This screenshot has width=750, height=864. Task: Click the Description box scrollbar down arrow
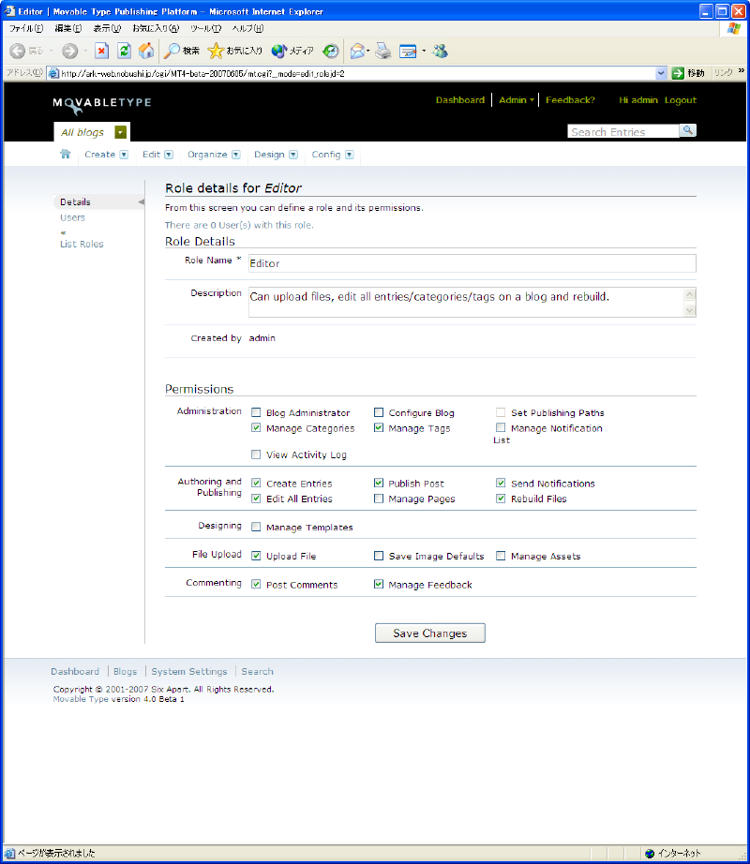tap(690, 310)
